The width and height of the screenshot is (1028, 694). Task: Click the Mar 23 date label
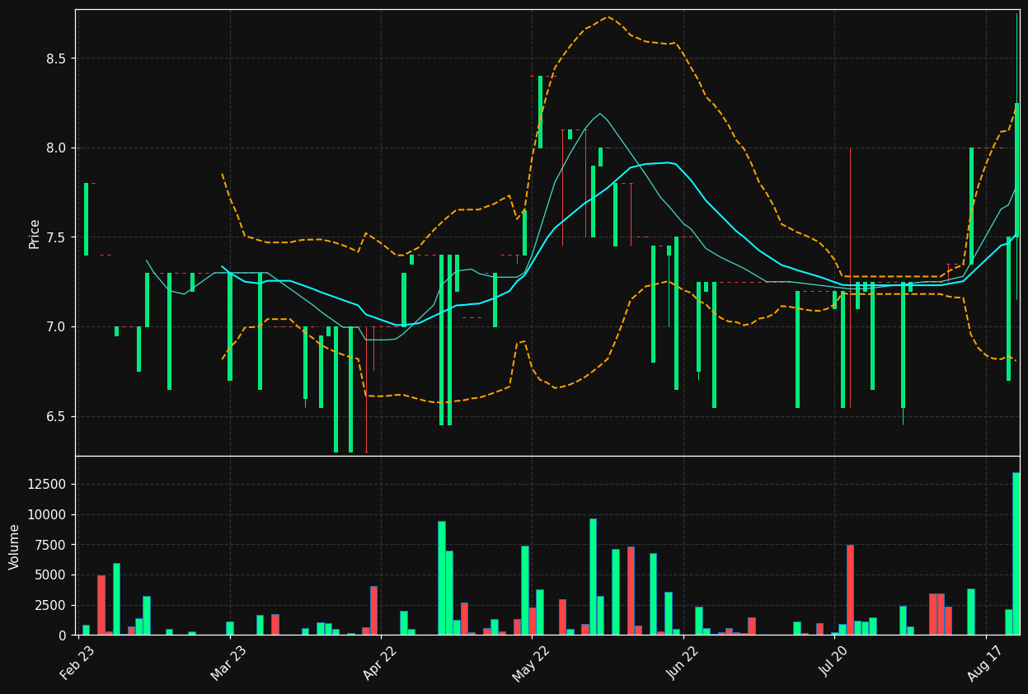point(228,663)
